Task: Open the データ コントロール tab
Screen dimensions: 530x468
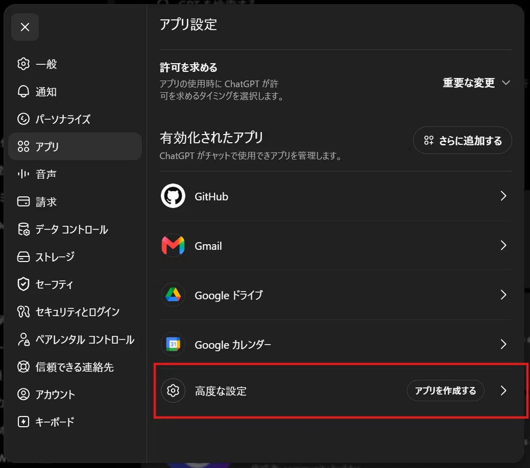Action: (75, 229)
